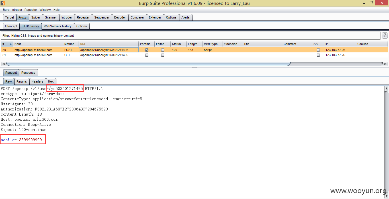
Task: Sort by the Title column header
Action: coord(262,44)
